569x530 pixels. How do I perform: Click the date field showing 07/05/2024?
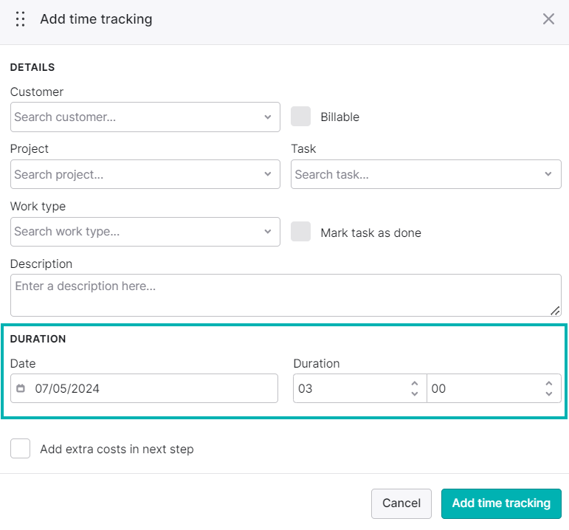[144, 388]
